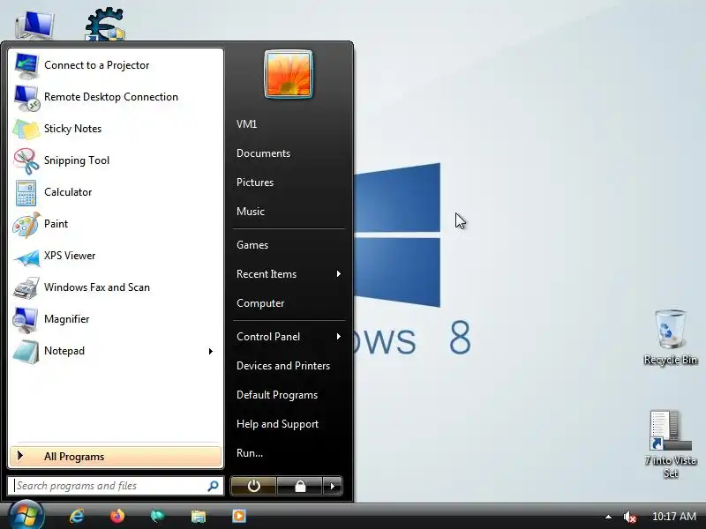Select the Computer desktop icon at top-left
Viewport: 706px width, 529px height.
coord(34,25)
